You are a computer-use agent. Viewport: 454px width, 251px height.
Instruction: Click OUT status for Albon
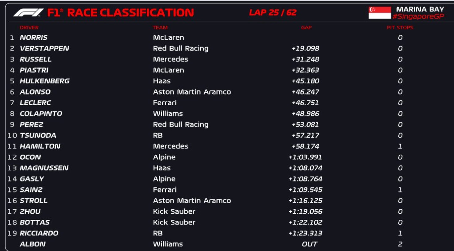tap(309, 244)
